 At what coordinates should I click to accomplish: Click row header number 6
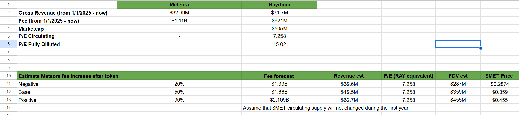(x=8, y=44)
